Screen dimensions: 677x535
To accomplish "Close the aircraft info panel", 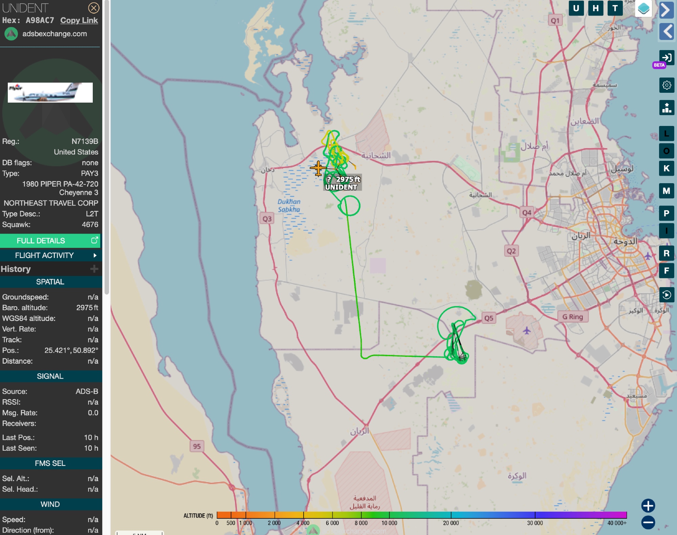I will click(x=94, y=8).
